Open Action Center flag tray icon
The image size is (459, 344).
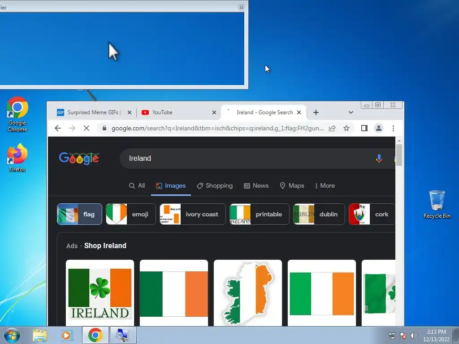click(403, 335)
